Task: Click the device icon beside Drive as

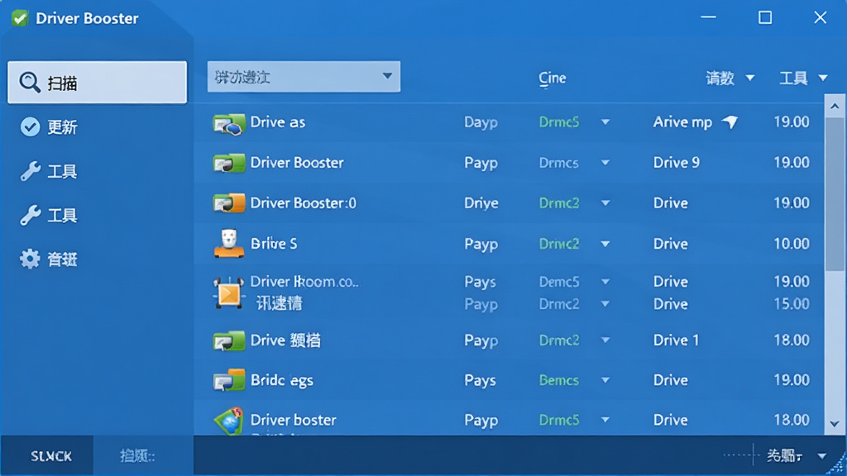Action: [228, 124]
